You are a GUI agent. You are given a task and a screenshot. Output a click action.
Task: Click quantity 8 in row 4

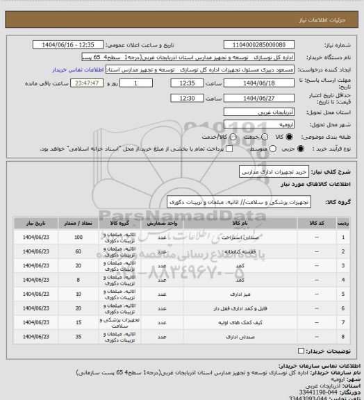[78, 280]
